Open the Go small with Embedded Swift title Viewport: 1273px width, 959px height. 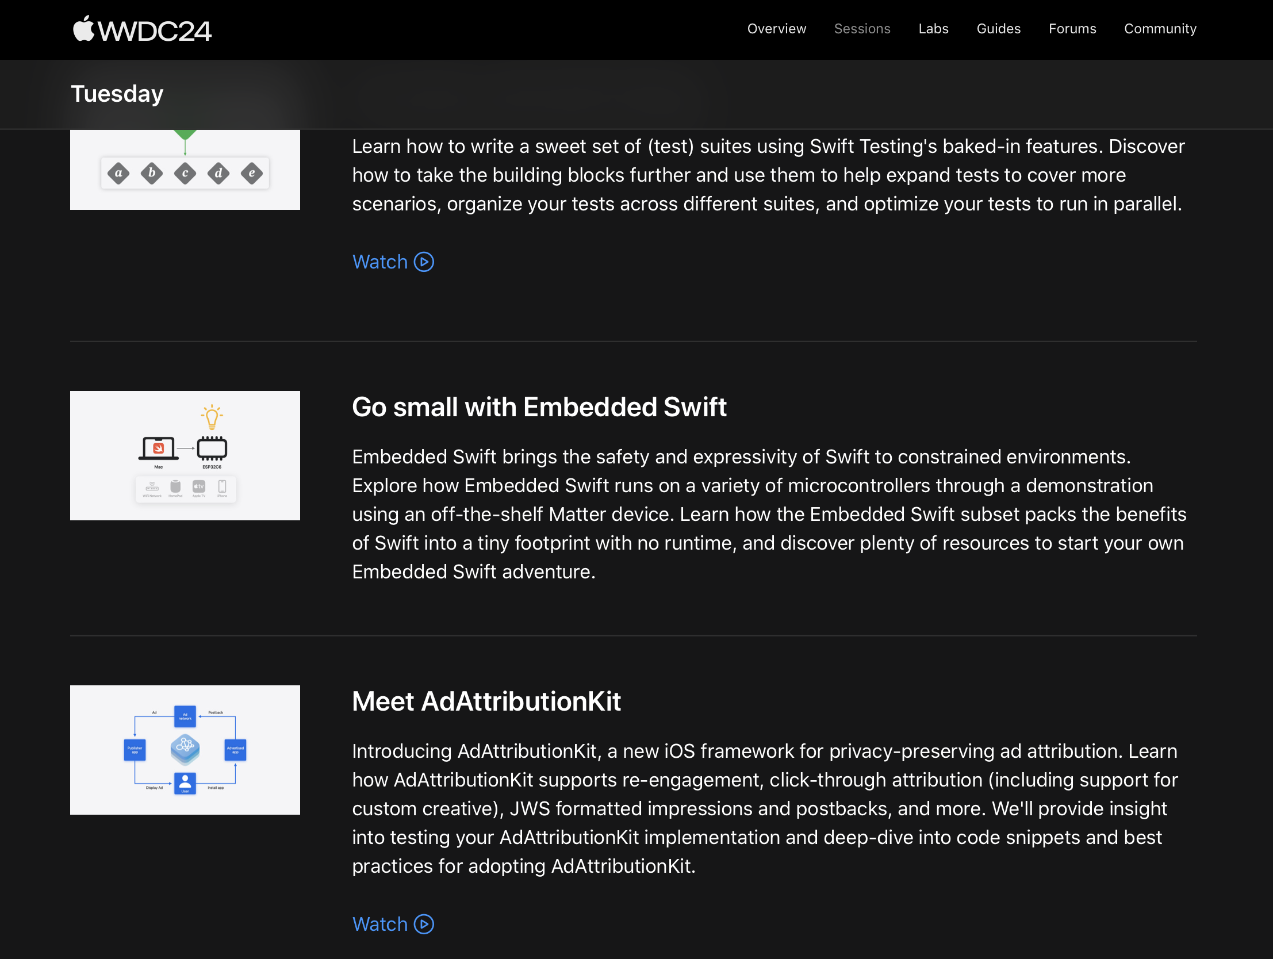coord(539,407)
